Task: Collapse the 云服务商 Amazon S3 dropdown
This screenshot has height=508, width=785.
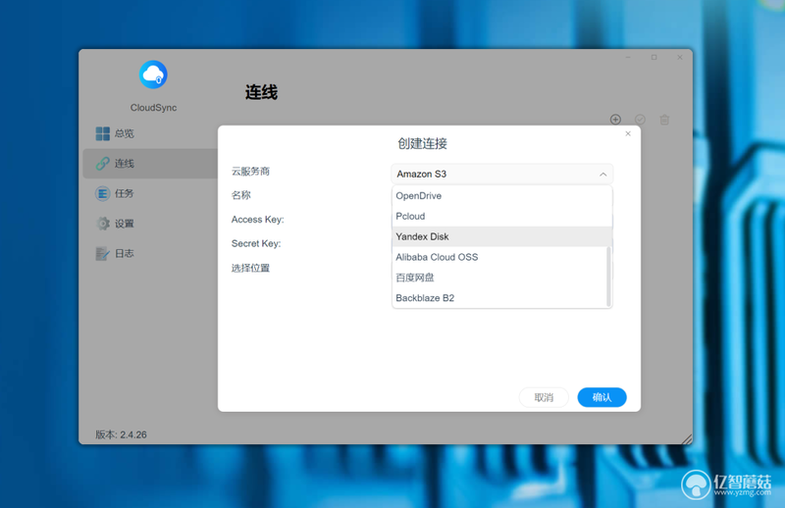Action: [501, 175]
